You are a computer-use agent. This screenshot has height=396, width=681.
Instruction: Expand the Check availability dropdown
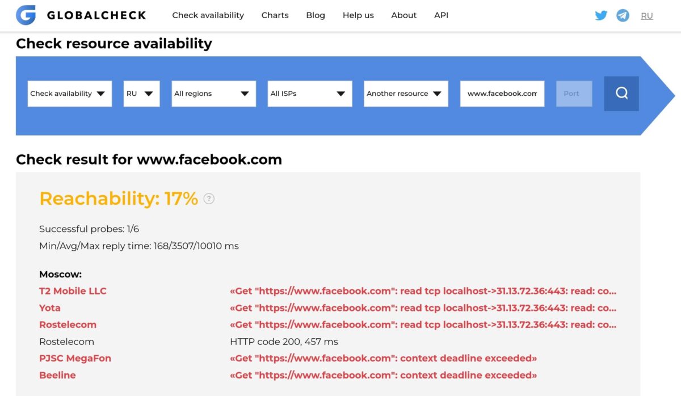(69, 94)
